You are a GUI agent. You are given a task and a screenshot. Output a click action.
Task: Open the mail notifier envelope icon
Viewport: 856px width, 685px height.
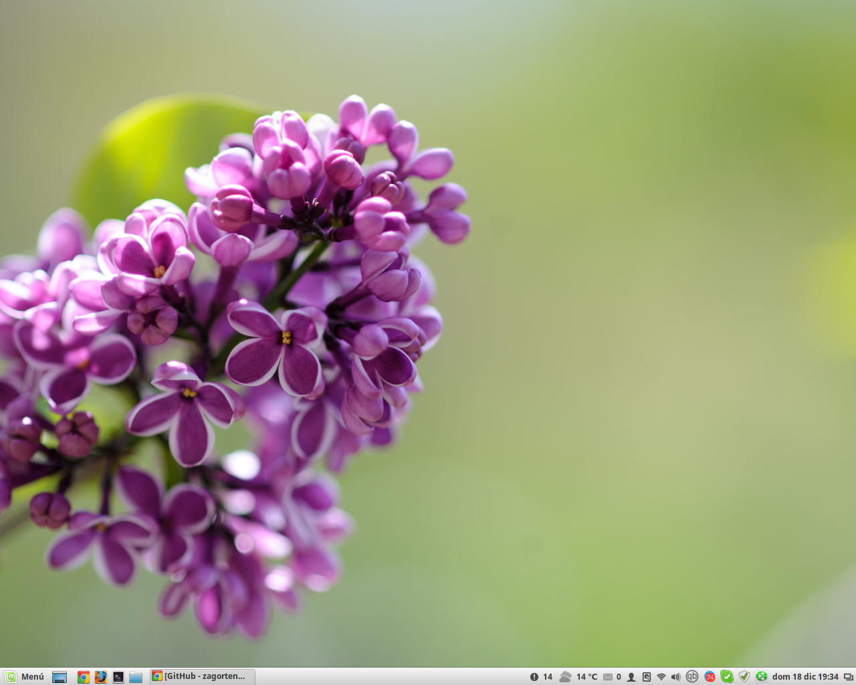[x=608, y=677]
